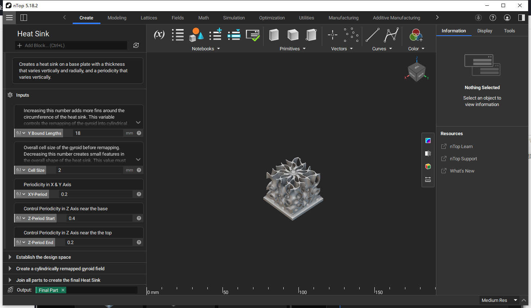The image size is (531, 308).
Task: Toggle the section view viewport icon
Action: (428, 153)
